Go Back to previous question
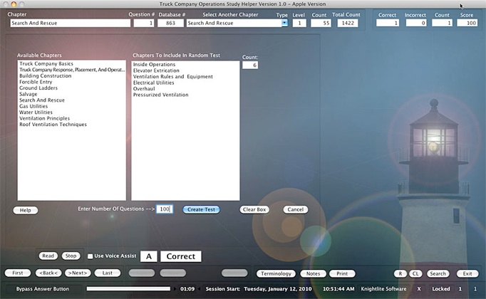Screen dimensions: 486x299 click(x=48, y=273)
